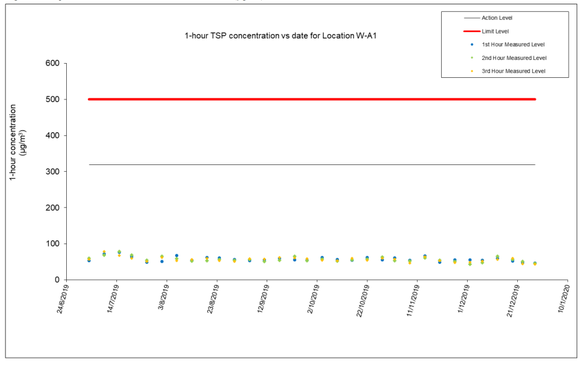Select the thin black Action Level line
The width and height of the screenshot is (584, 369).
[x=309, y=165]
